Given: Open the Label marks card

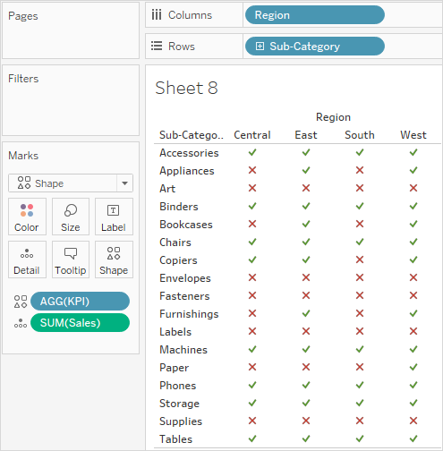Looking at the screenshot, I should pos(114,217).
